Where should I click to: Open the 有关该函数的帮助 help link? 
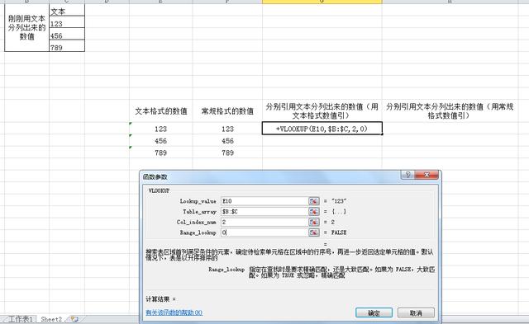click(174, 312)
